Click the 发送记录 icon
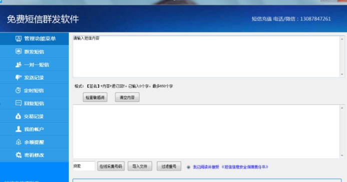Screen dimensions: 347x182 point(19,77)
